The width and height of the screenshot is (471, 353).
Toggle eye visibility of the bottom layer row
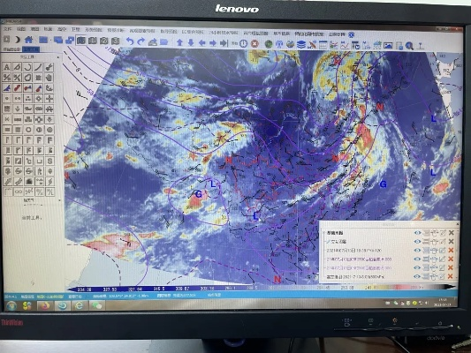pyautogui.click(x=416, y=276)
